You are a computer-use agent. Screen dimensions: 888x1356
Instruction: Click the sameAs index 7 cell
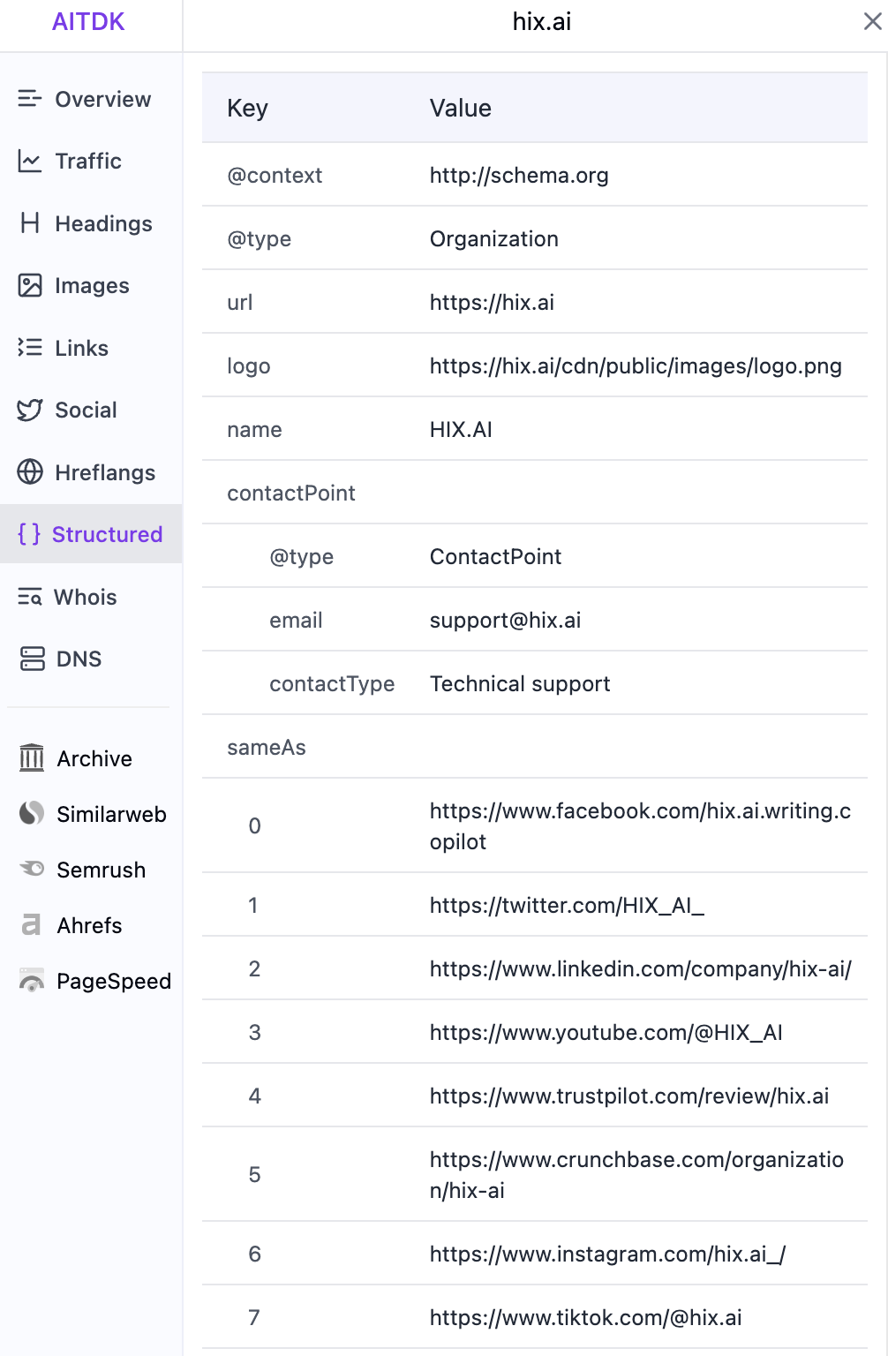(254, 1317)
